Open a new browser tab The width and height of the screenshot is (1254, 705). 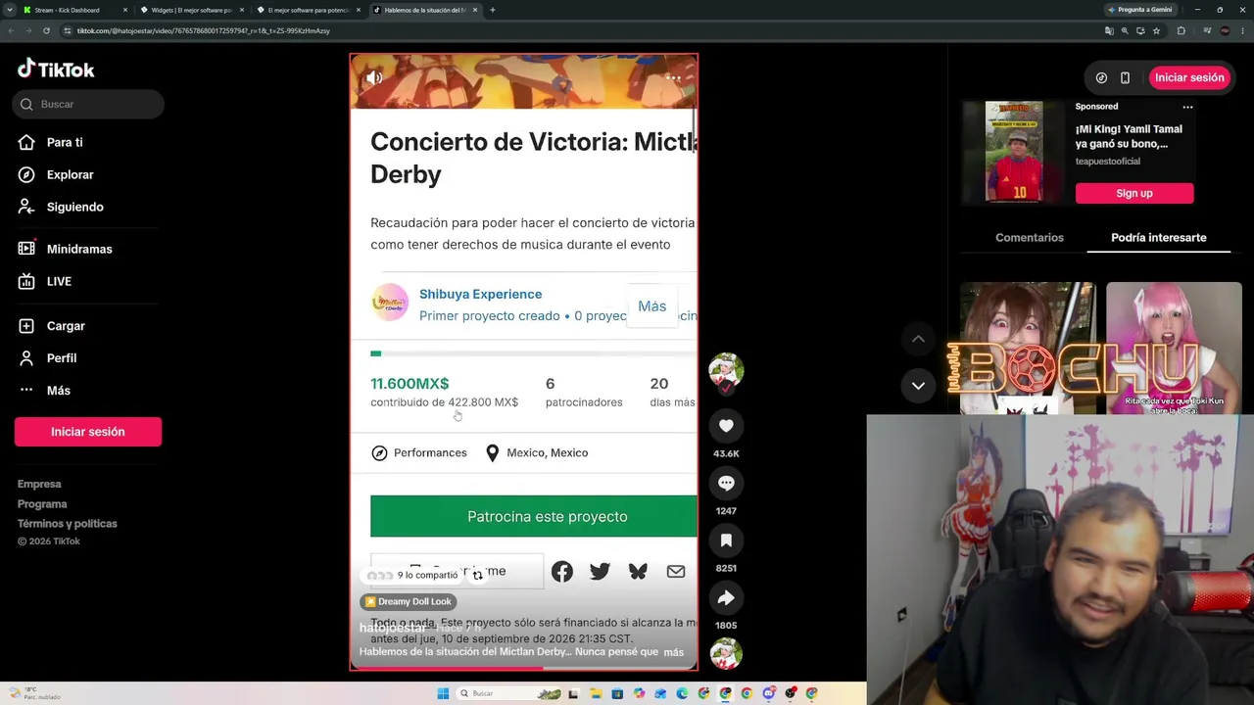click(493, 10)
